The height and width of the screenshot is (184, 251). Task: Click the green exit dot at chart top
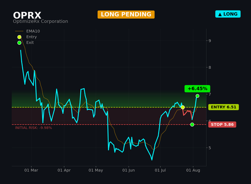197,96
